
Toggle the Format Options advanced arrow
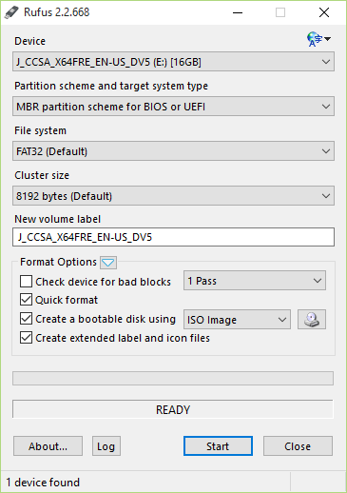tap(108, 263)
